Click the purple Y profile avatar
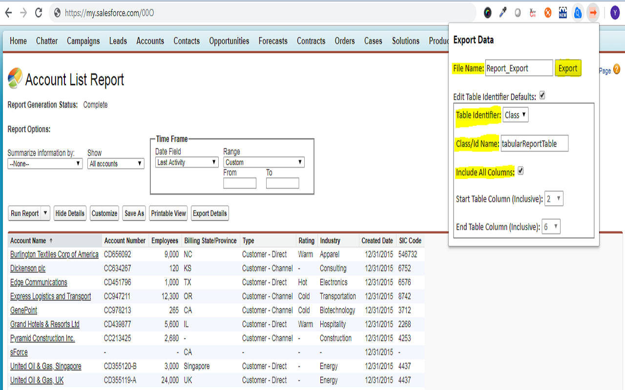 tap(614, 13)
